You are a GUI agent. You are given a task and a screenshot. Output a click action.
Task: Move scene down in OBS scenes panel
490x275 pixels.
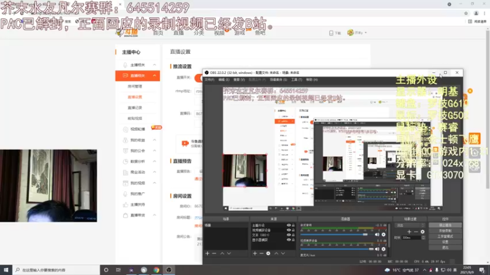(229, 254)
